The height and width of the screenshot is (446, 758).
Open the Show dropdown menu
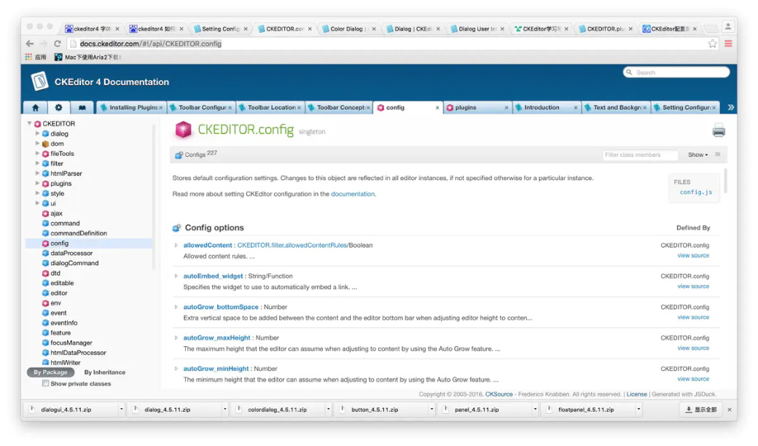(x=698, y=154)
